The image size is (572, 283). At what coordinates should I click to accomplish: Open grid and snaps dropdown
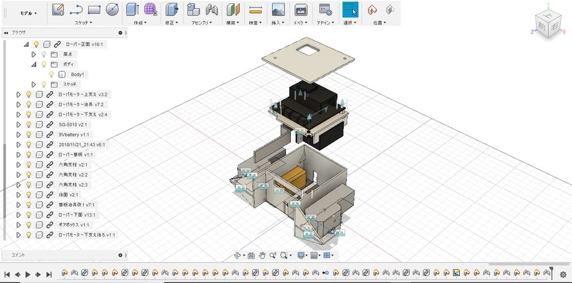[315, 255]
